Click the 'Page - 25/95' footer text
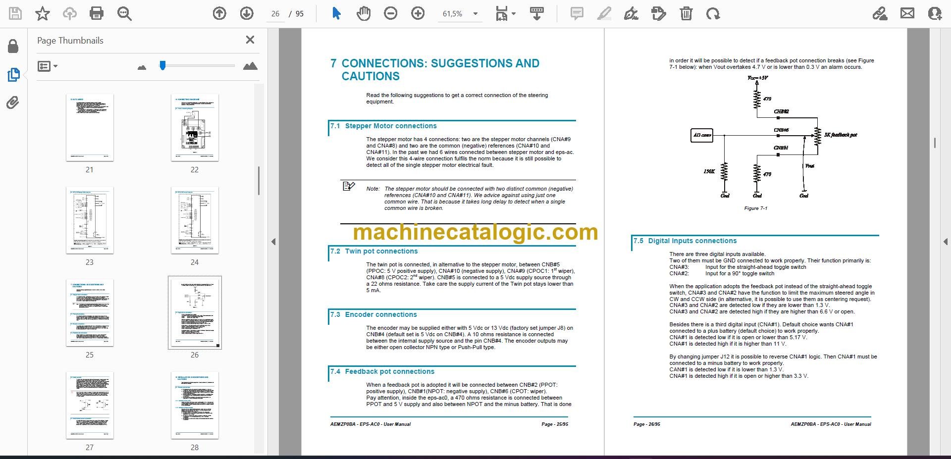 (555, 424)
